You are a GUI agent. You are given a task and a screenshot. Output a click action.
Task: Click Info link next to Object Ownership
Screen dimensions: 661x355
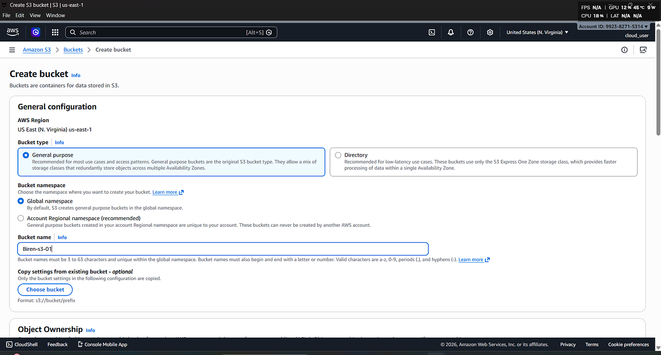pos(91,330)
